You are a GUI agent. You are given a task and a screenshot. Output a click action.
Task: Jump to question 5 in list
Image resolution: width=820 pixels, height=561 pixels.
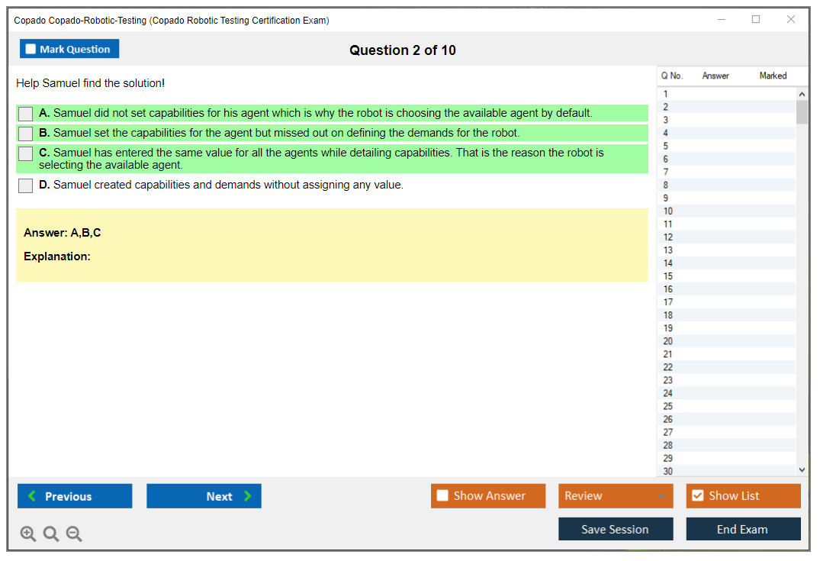[666, 146]
